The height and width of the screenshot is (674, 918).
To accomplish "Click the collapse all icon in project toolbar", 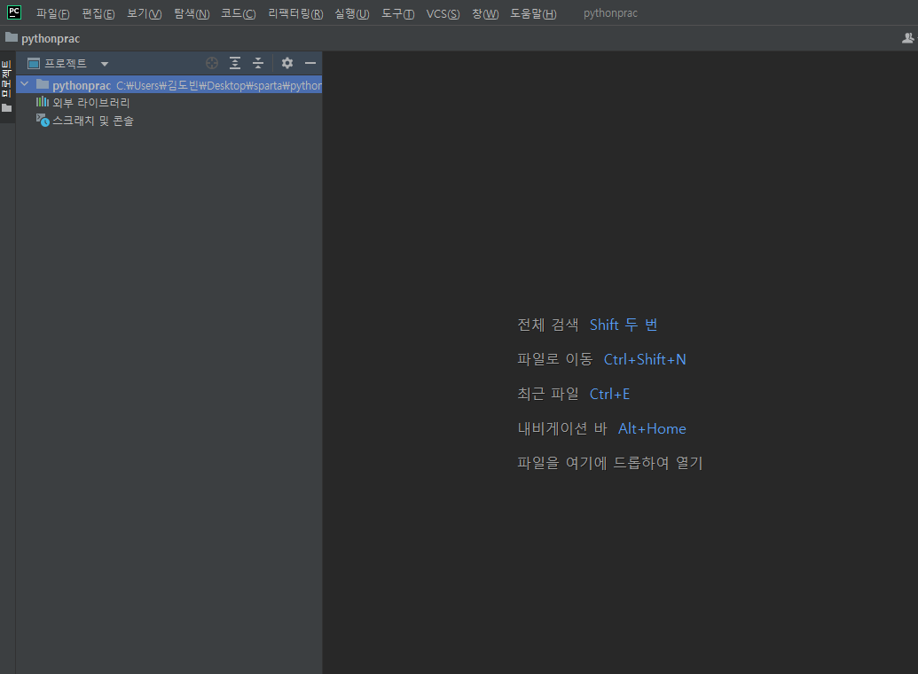I will click(258, 63).
